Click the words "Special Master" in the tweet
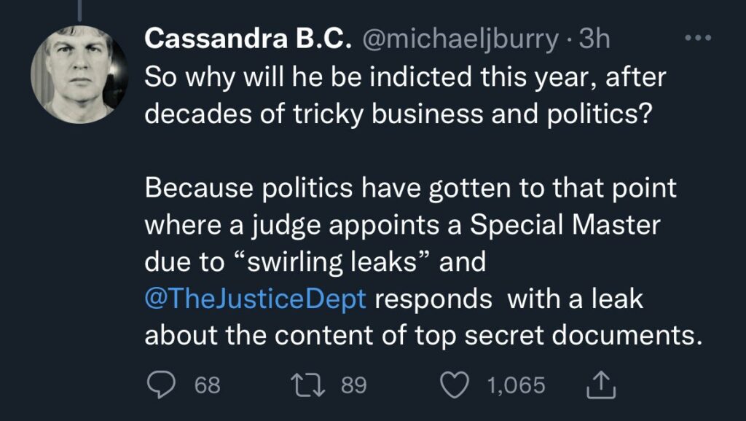The width and height of the screenshot is (746, 421). point(564,225)
